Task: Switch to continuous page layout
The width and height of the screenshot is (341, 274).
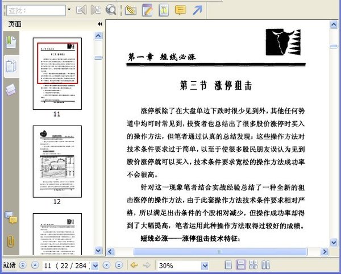Action: [241, 265]
